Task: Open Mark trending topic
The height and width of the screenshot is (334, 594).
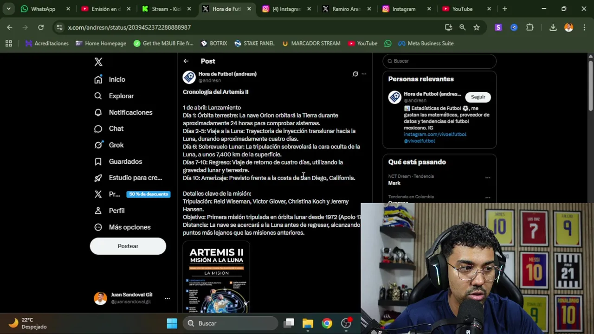Action: 394,183
